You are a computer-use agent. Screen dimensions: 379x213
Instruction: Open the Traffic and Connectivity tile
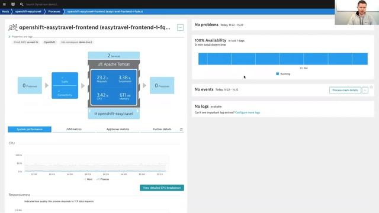[x=65, y=85]
